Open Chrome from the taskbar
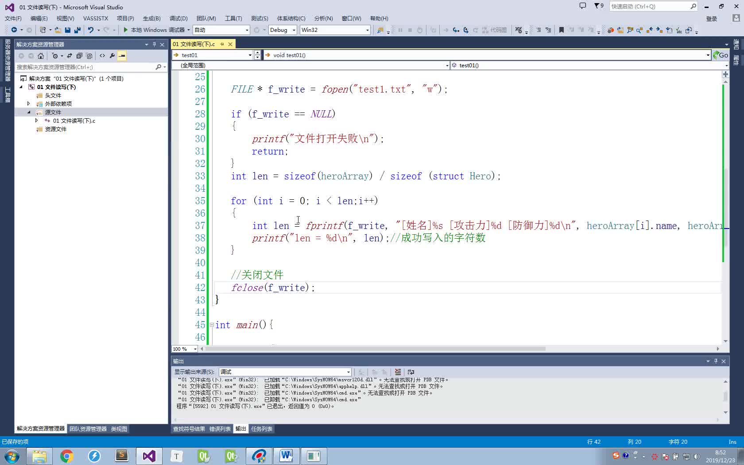 (x=67, y=456)
